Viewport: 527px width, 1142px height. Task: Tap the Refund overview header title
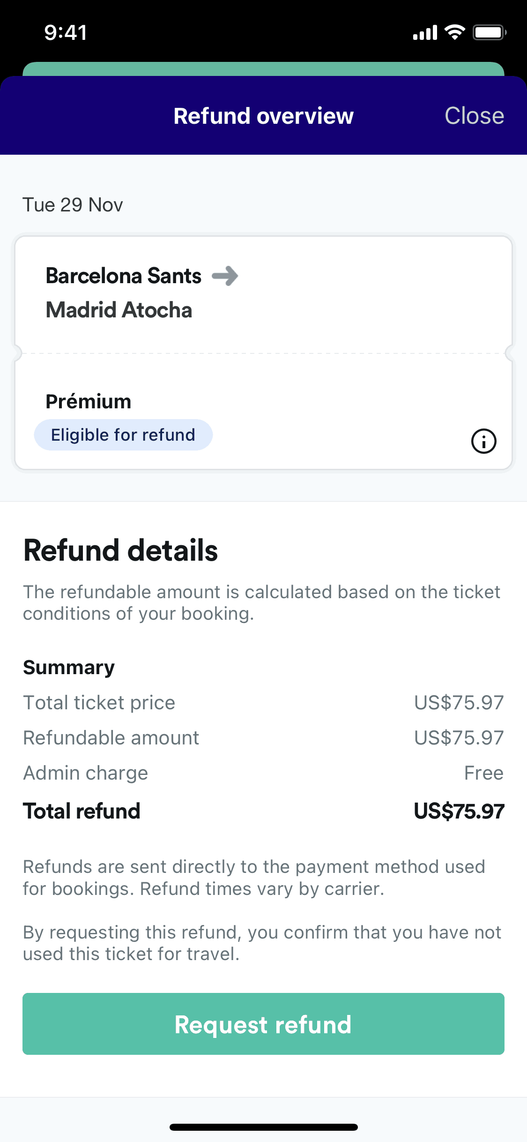263,116
